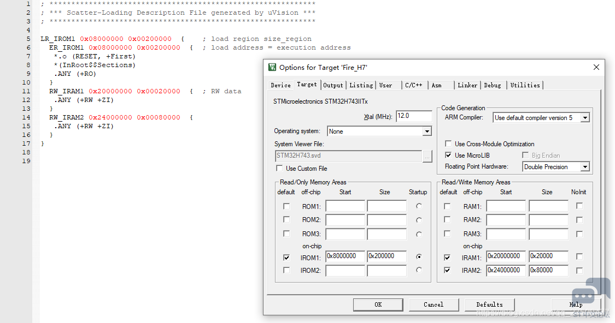Click the ROM2 Size field
The image size is (615, 323).
386,220
